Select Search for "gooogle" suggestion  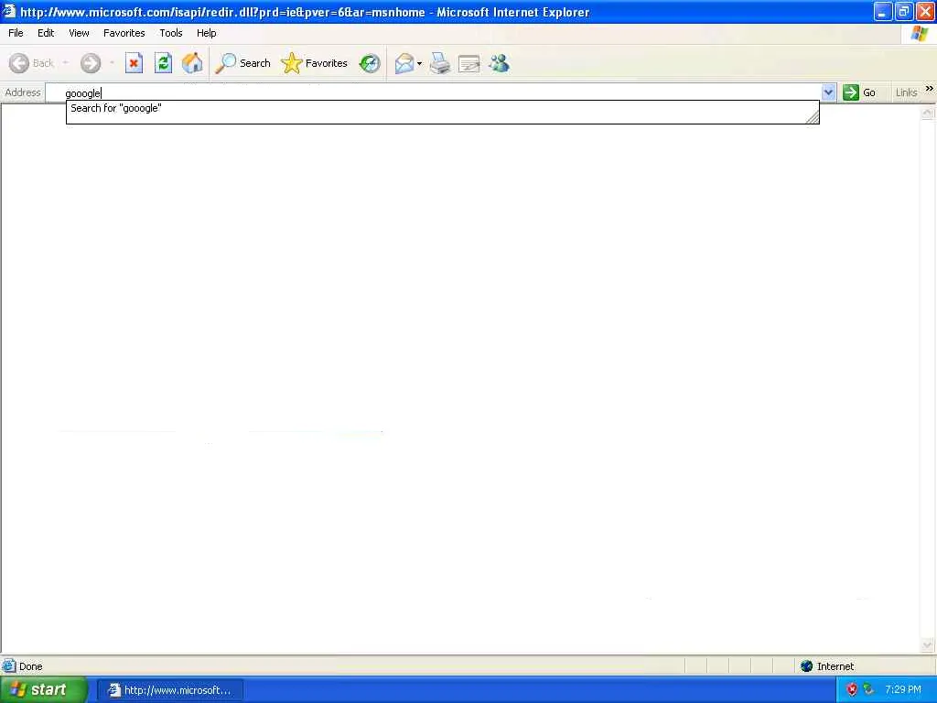click(442, 108)
